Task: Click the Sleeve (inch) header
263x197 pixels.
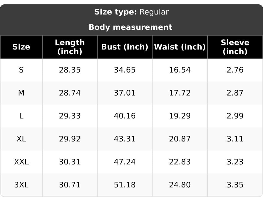Action: click(x=235, y=47)
